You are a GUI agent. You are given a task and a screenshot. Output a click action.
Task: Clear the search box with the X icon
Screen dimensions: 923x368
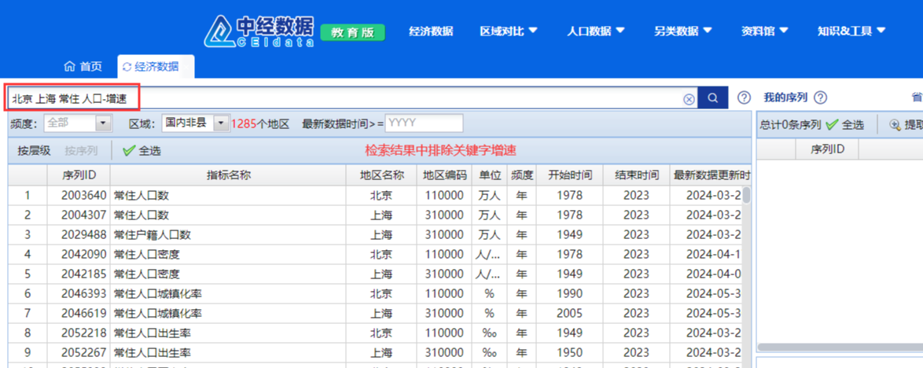tap(689, 99)
